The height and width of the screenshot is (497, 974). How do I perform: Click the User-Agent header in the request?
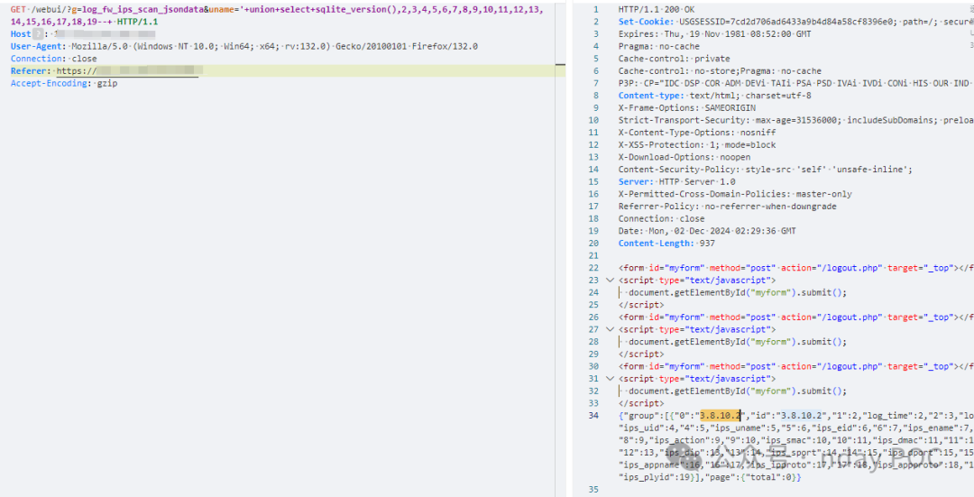[x=244, y=47]
